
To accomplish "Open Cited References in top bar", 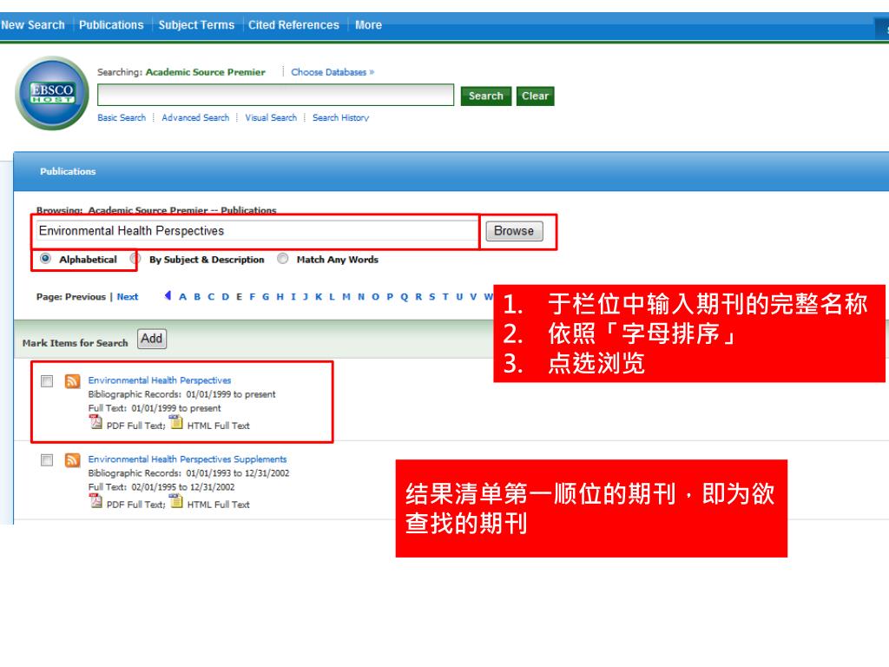I will tap(293, 25).
